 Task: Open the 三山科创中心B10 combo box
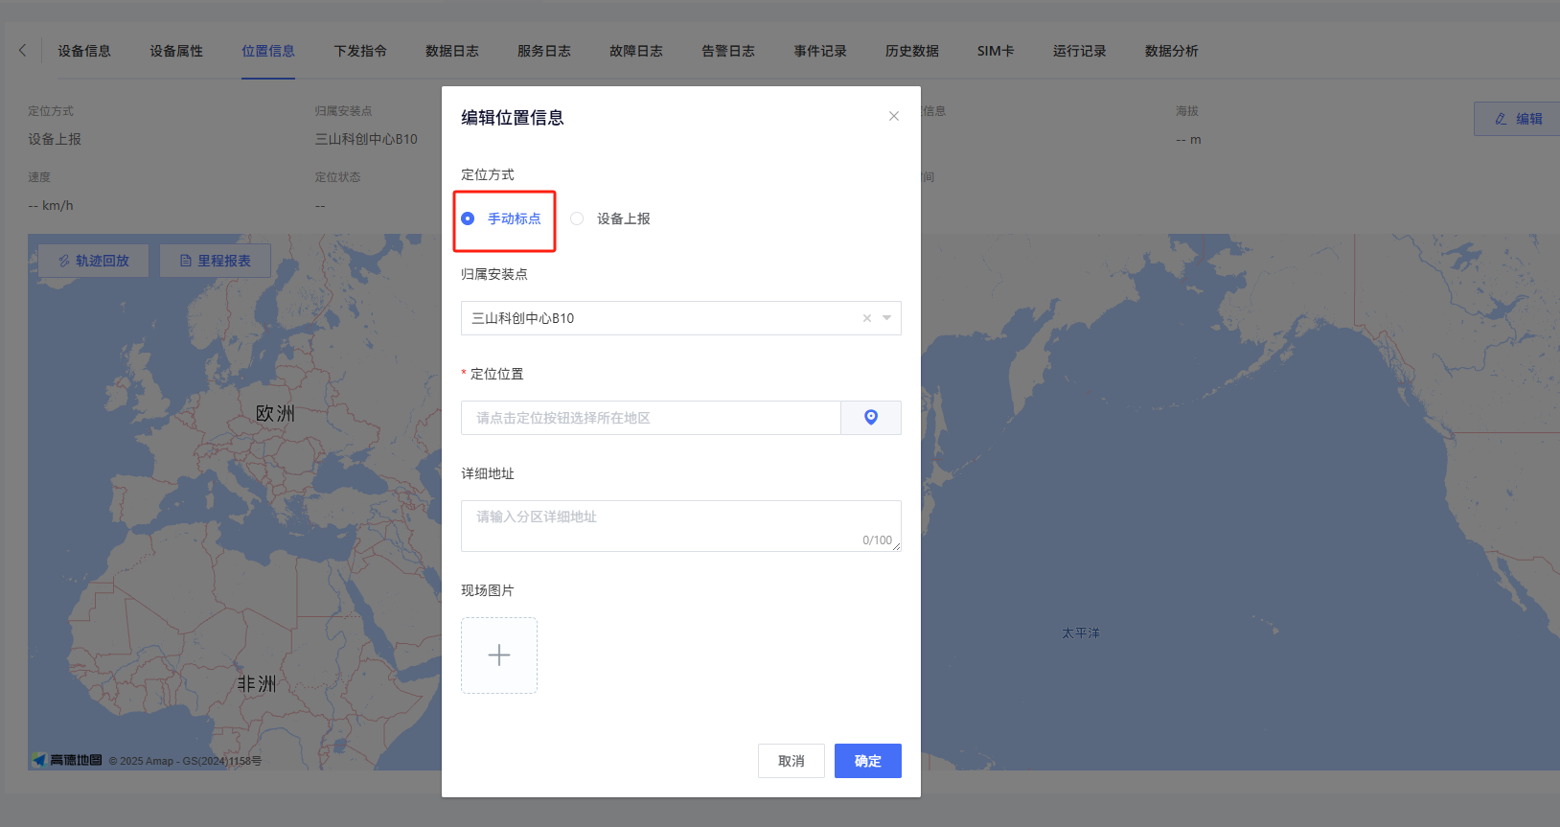click(x=661, y=318)
